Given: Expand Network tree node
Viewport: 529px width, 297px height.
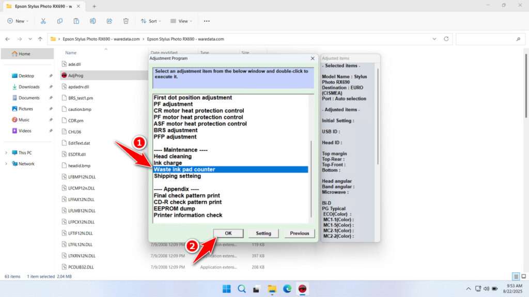Looking at the screenshot, I should 6,164.
